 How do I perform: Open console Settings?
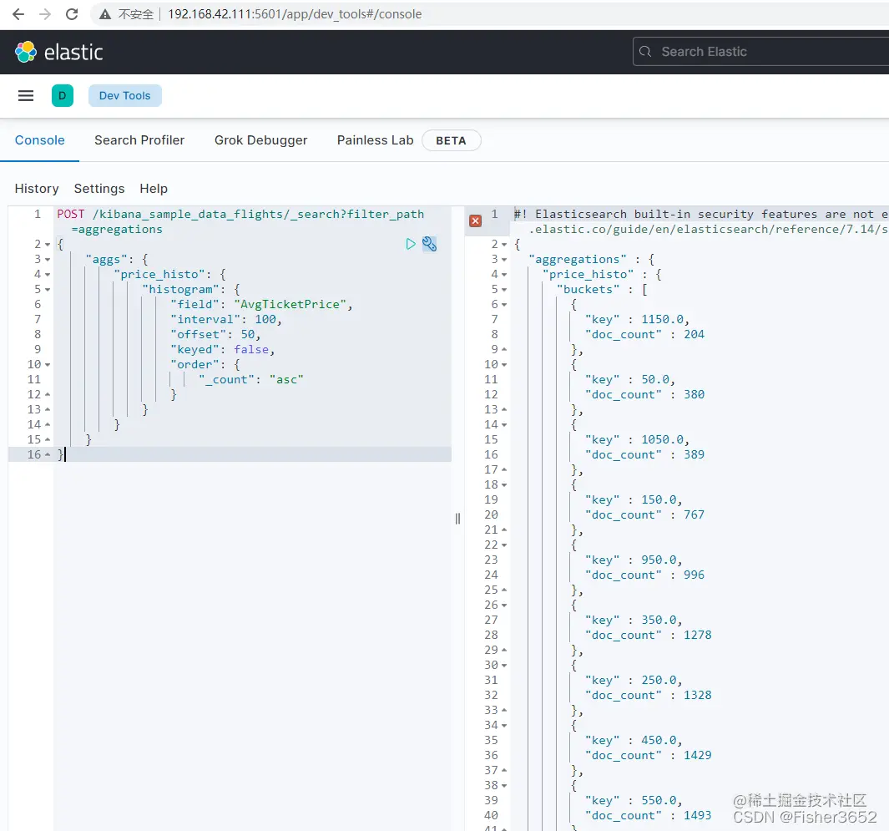tap(99, 188)
